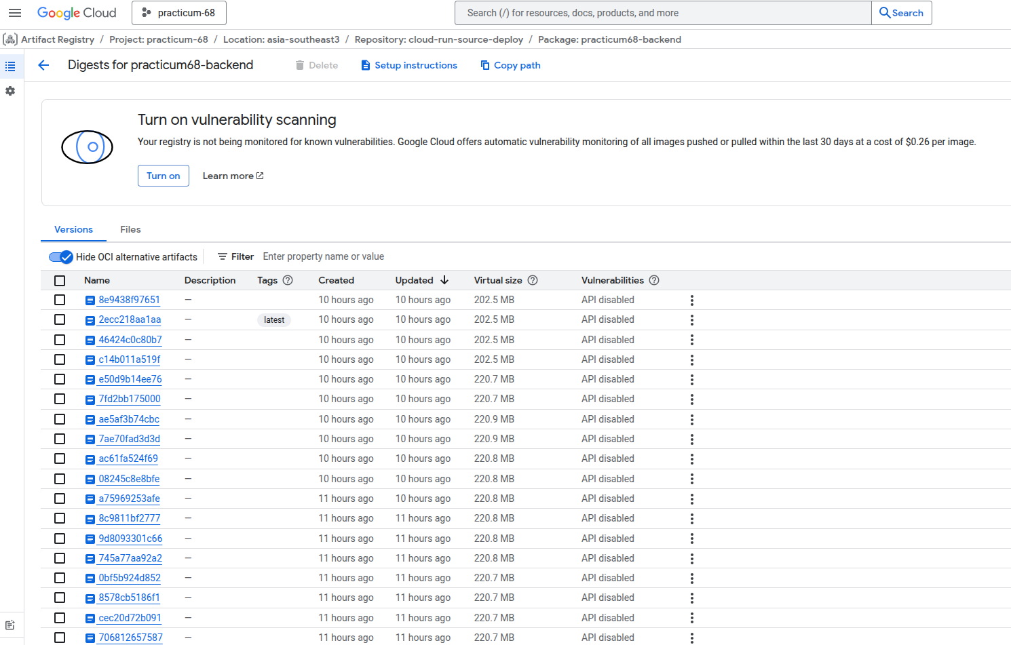Click the Vulnerabilities column help icon

click(x=654, y=280)
